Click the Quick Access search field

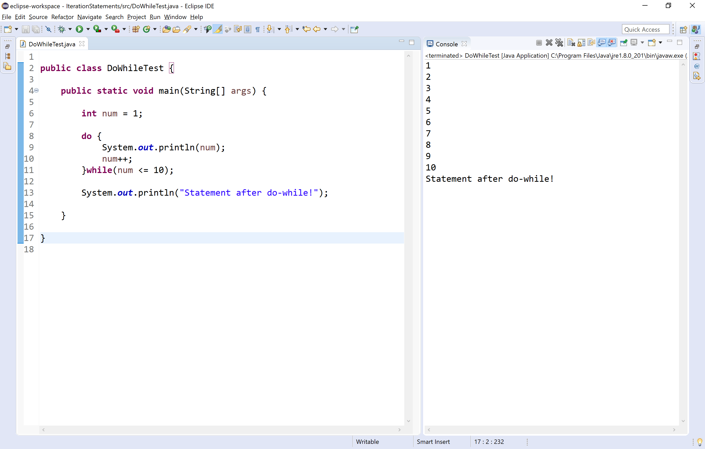(x=645, y=29)
